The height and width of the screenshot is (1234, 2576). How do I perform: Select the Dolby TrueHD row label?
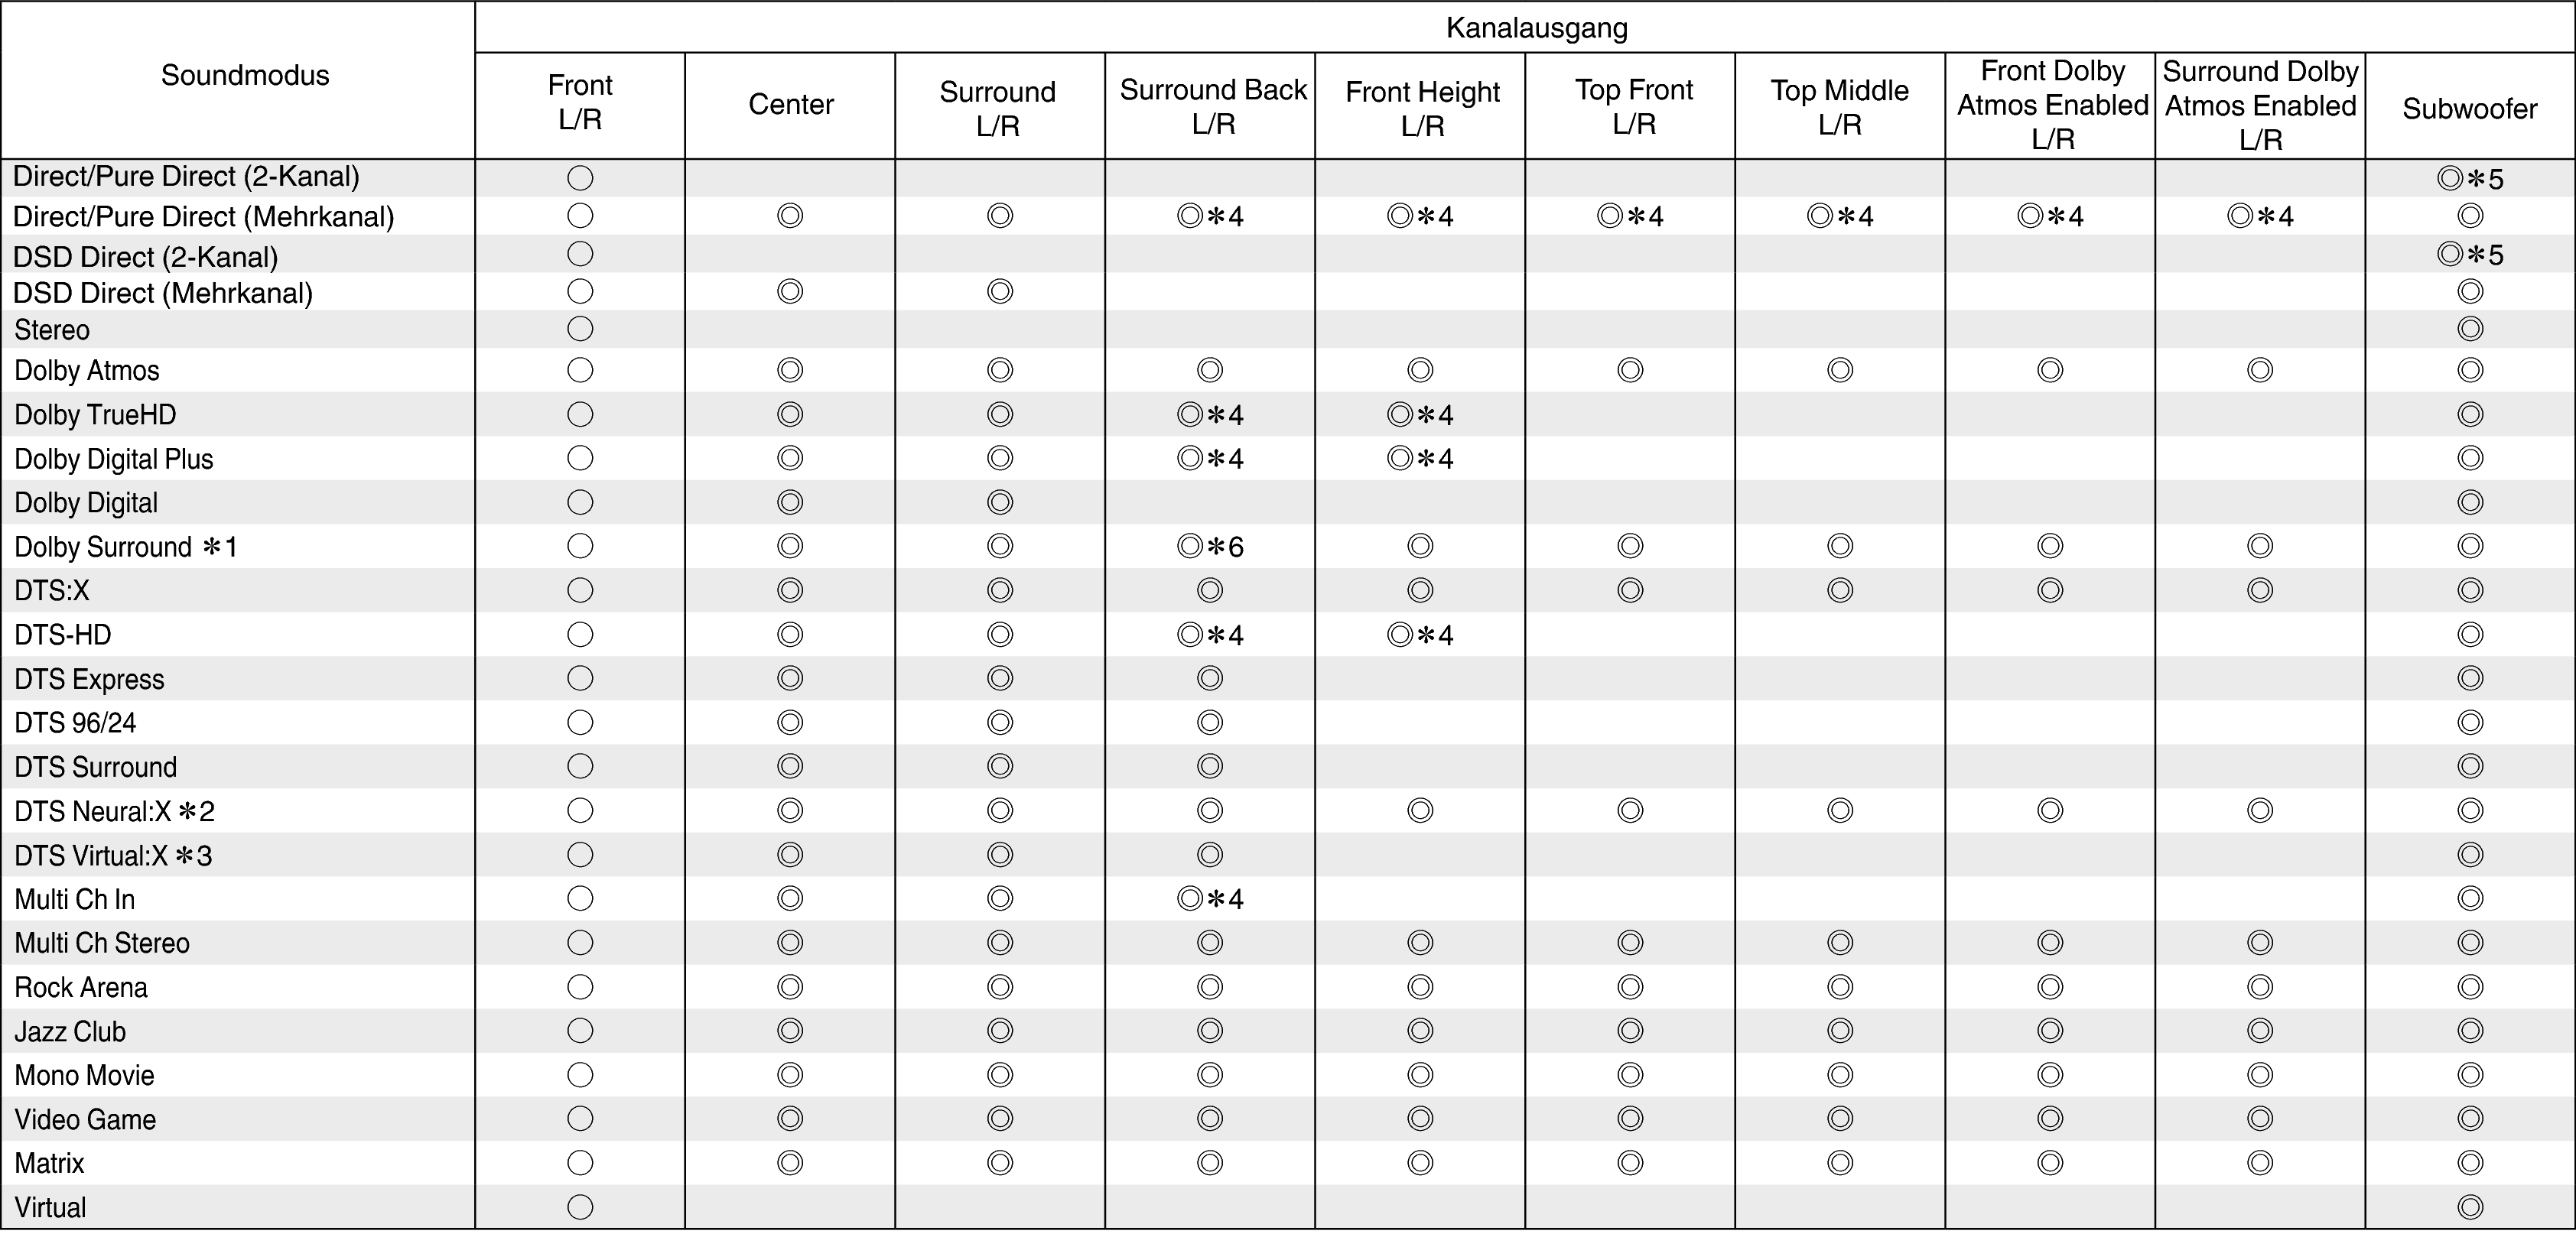(x=95, y=414)
